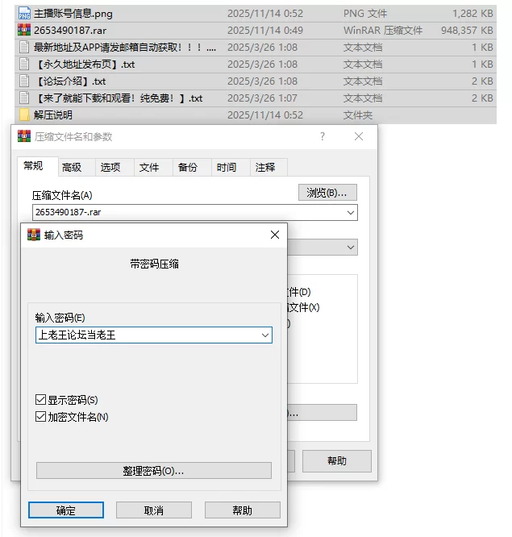
Task: Click the type text PNG 文件
Action: pos(365,14)
